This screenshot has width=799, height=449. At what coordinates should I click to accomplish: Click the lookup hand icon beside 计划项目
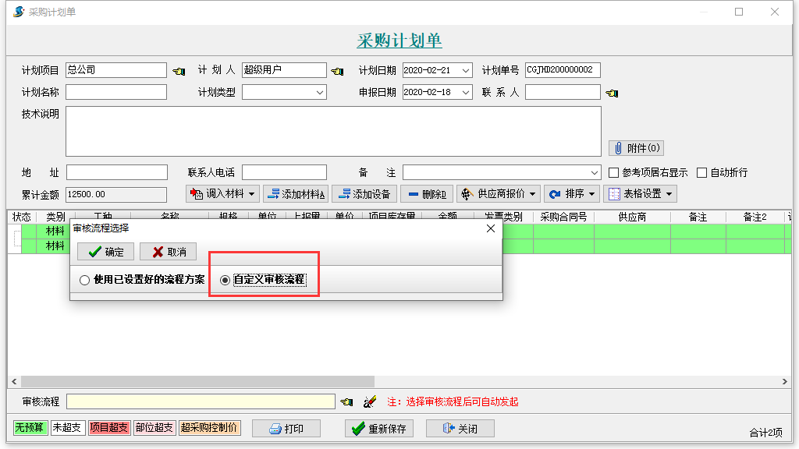tap(179, 71)
